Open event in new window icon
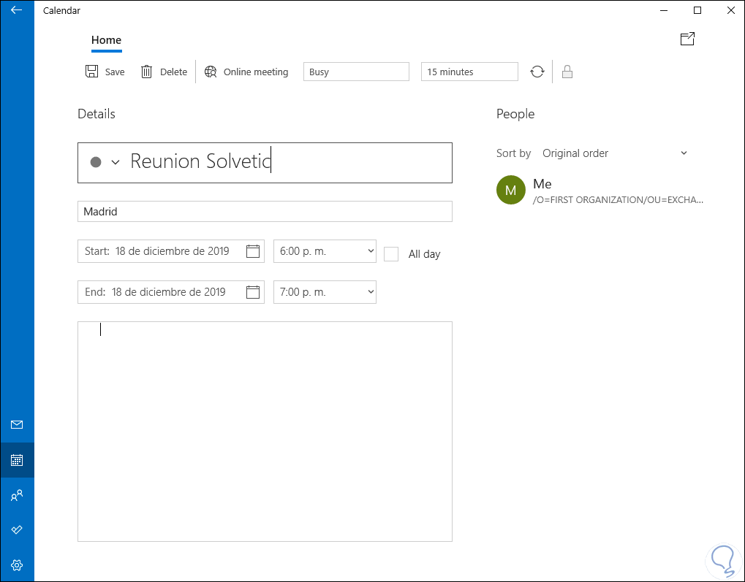Screen dimensions: 745x582 point(687,39)
